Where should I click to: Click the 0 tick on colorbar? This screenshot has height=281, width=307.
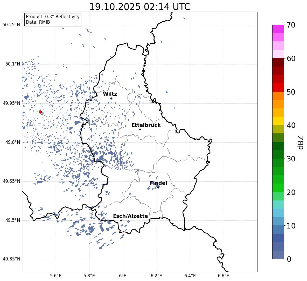pyautogui.click(x=289, y=259)
